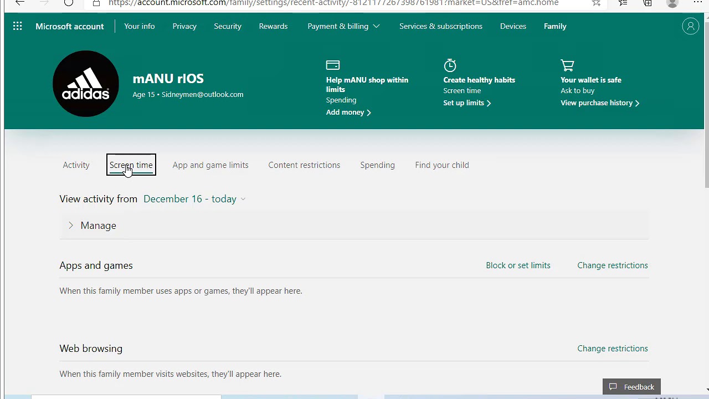709x399 pixels.
Task: Open the Devices menu item
Action: pos(513,26)
